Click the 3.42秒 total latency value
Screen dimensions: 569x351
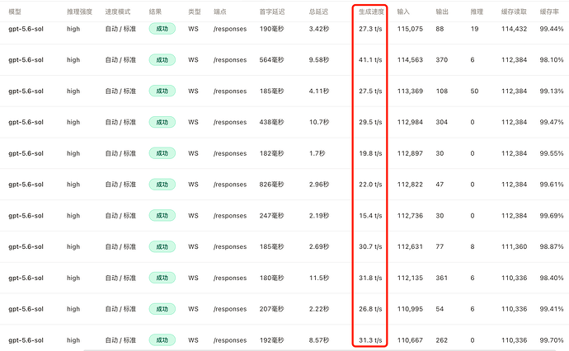(319, 29)
